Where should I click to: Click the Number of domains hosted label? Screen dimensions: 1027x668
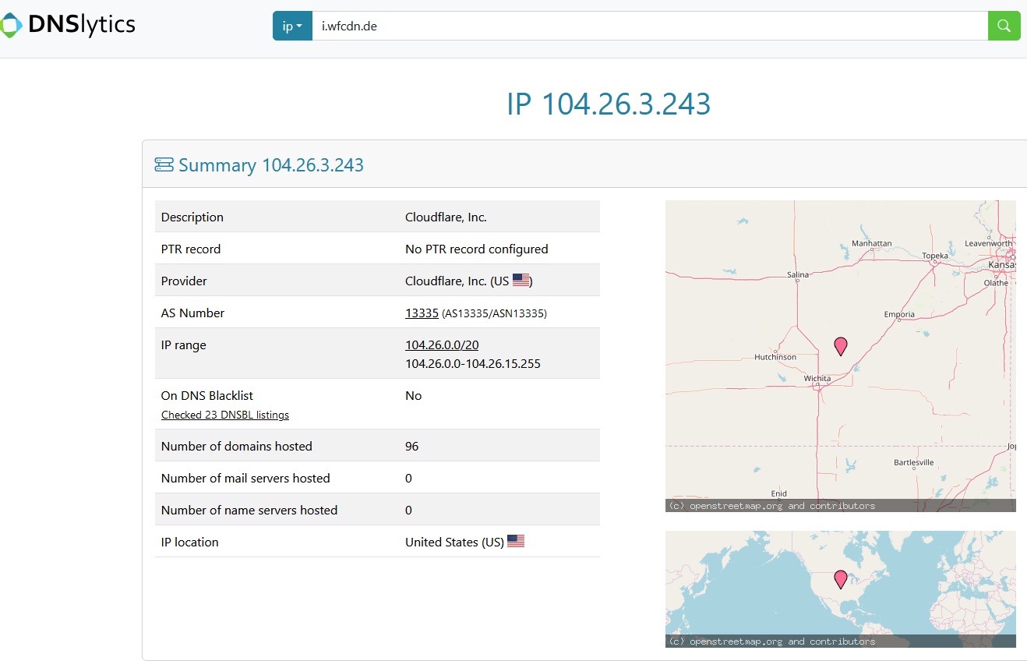(x=237, y=446)
